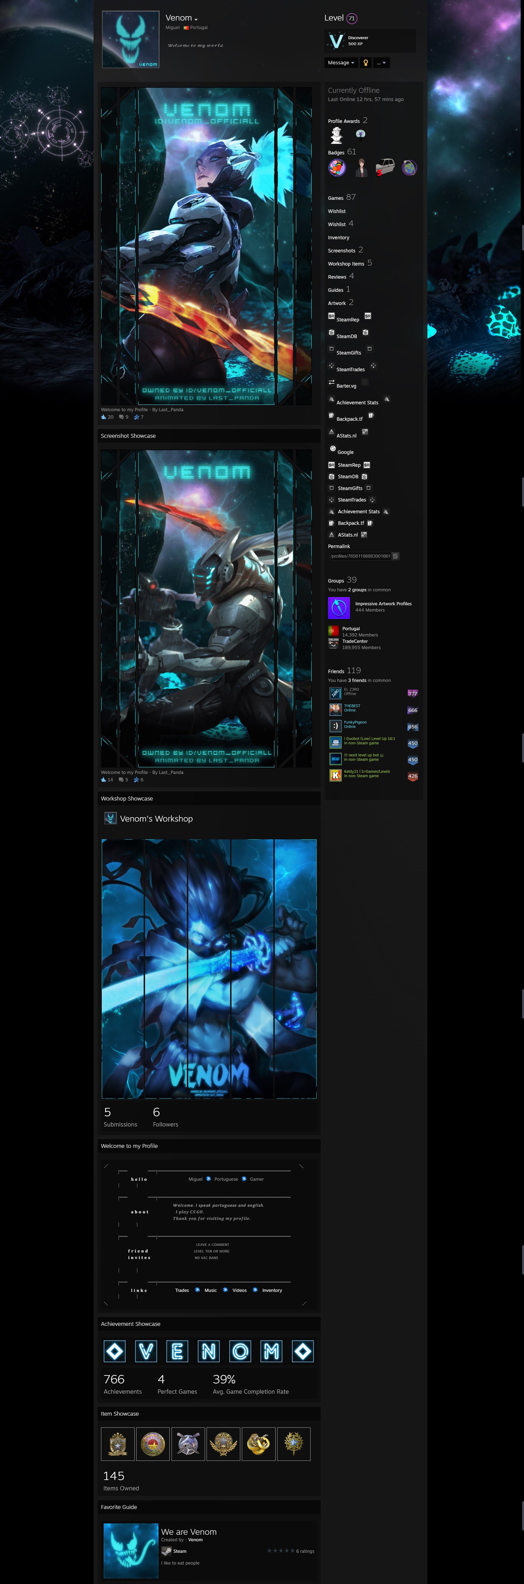Click the 145 Items Owned stat

click(121, 1481)
